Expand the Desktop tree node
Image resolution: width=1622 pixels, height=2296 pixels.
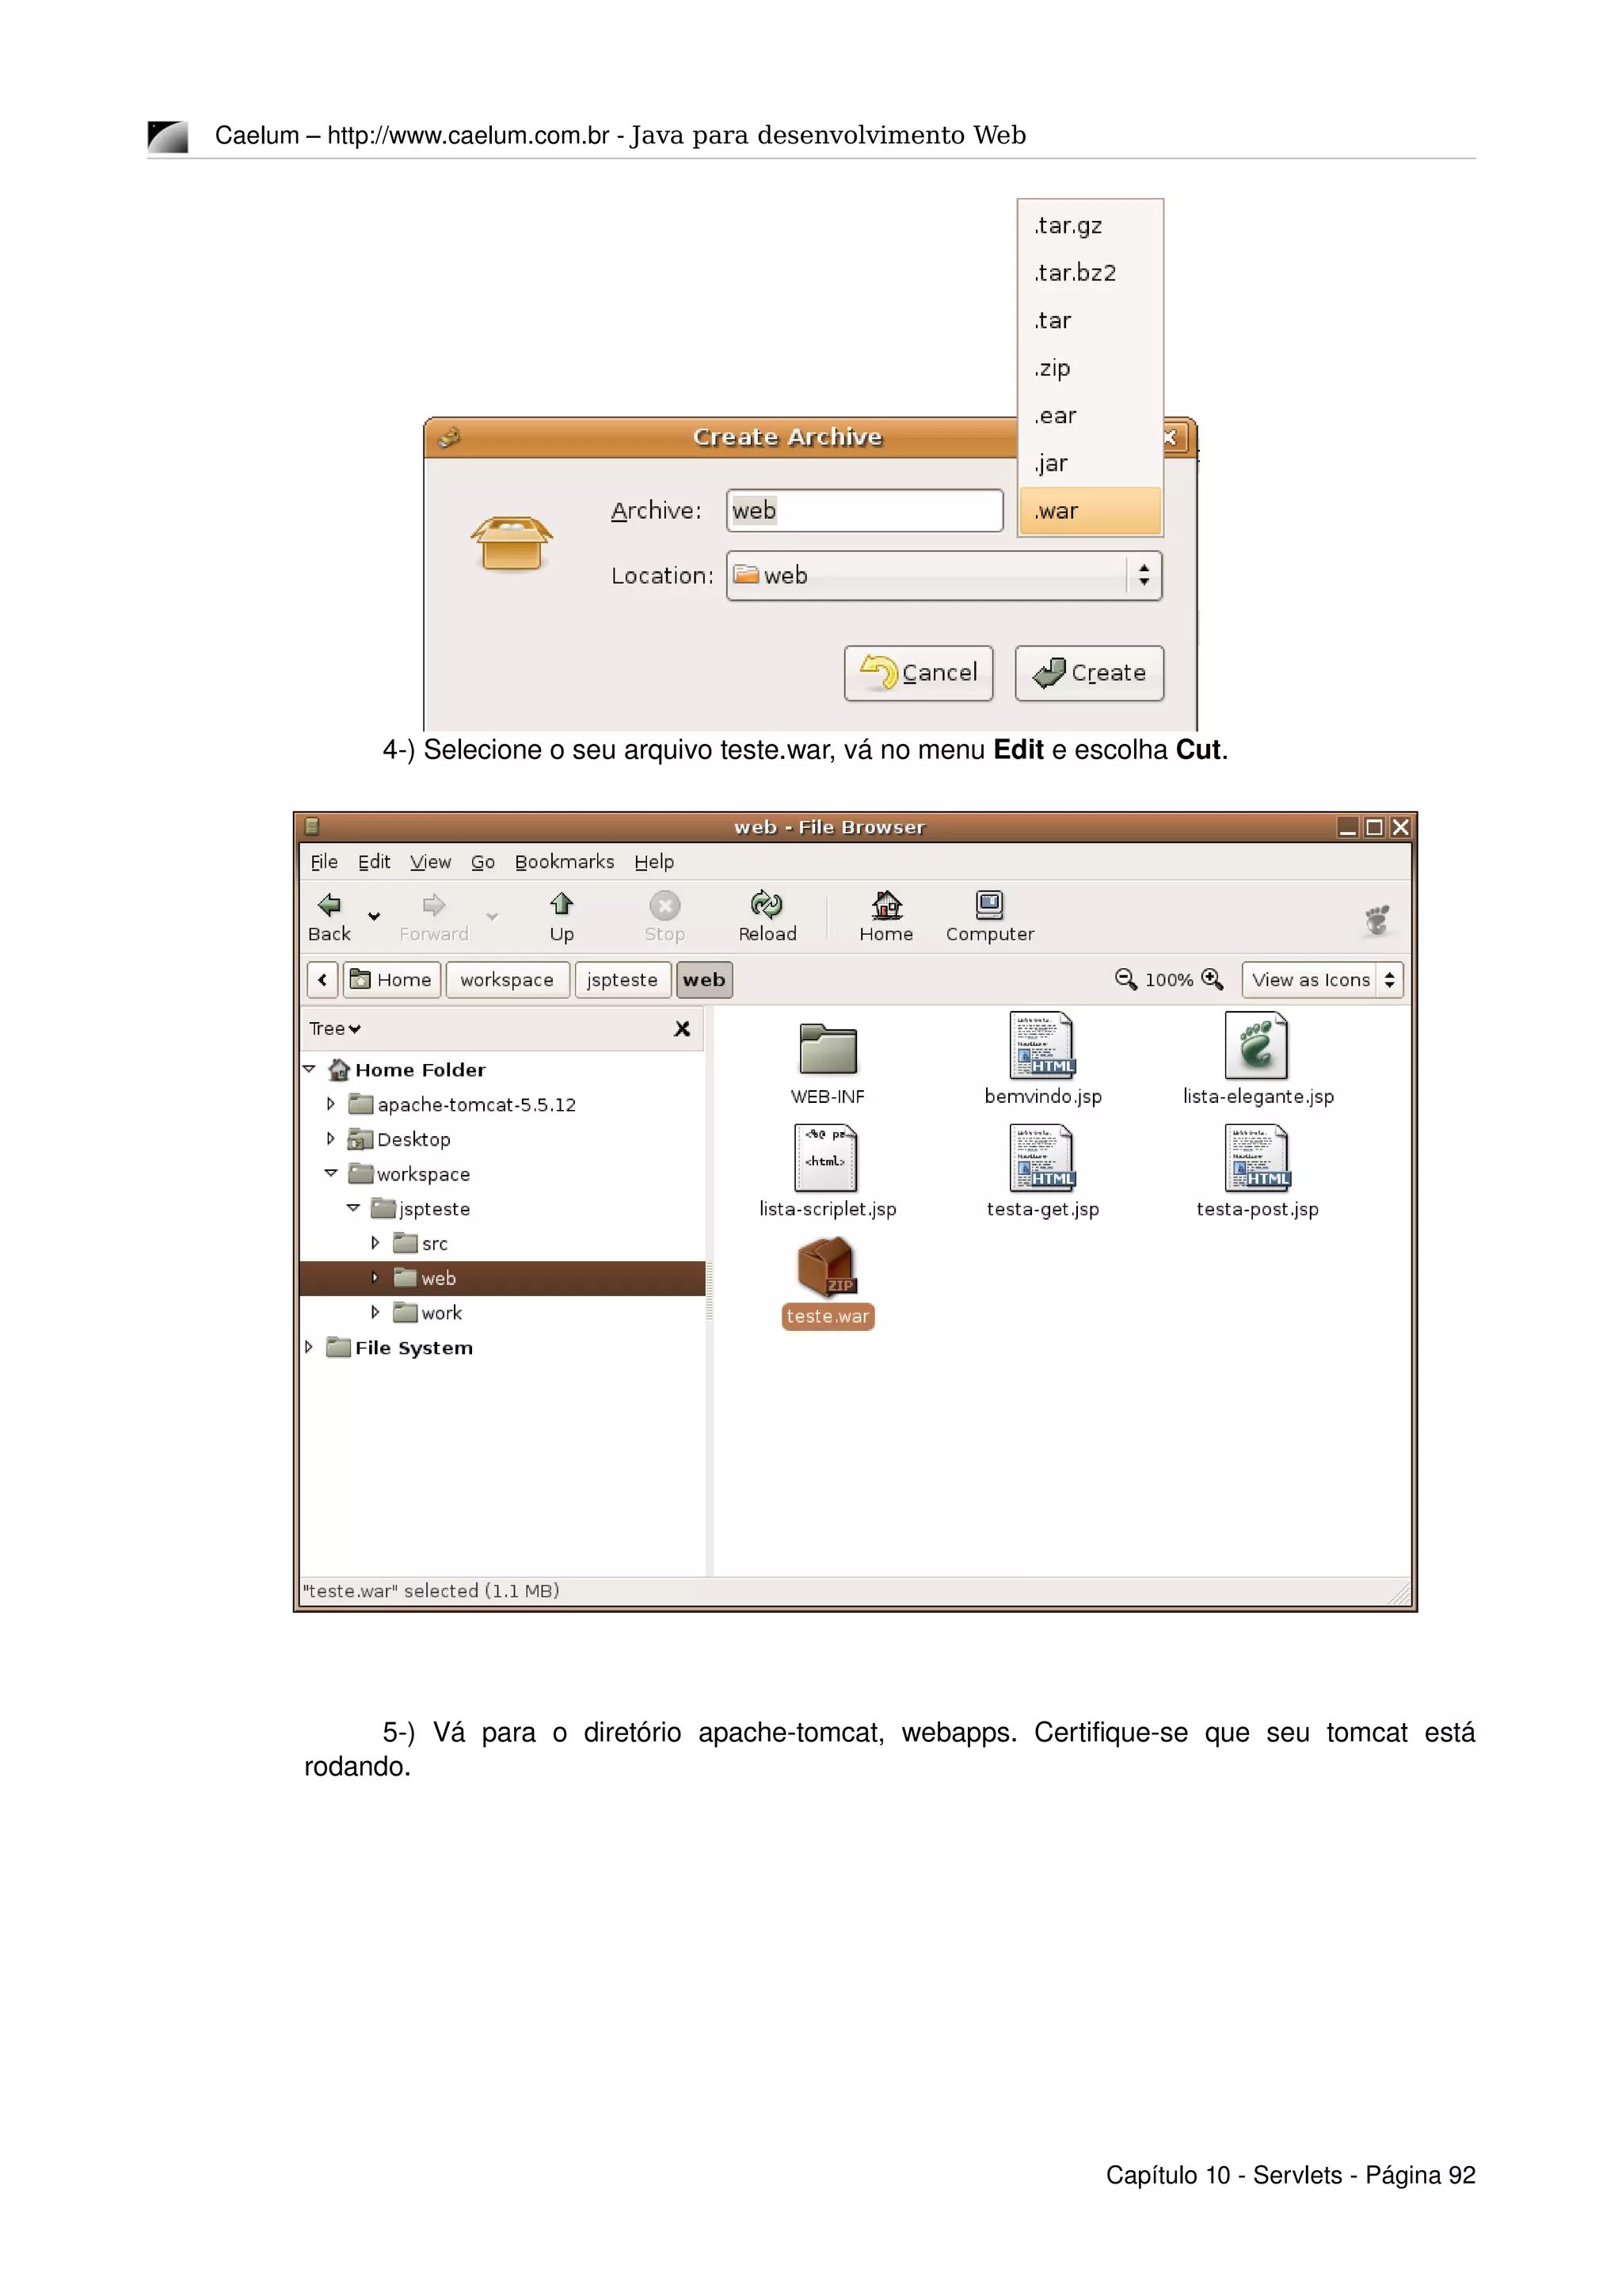[x=331, y=1139]
